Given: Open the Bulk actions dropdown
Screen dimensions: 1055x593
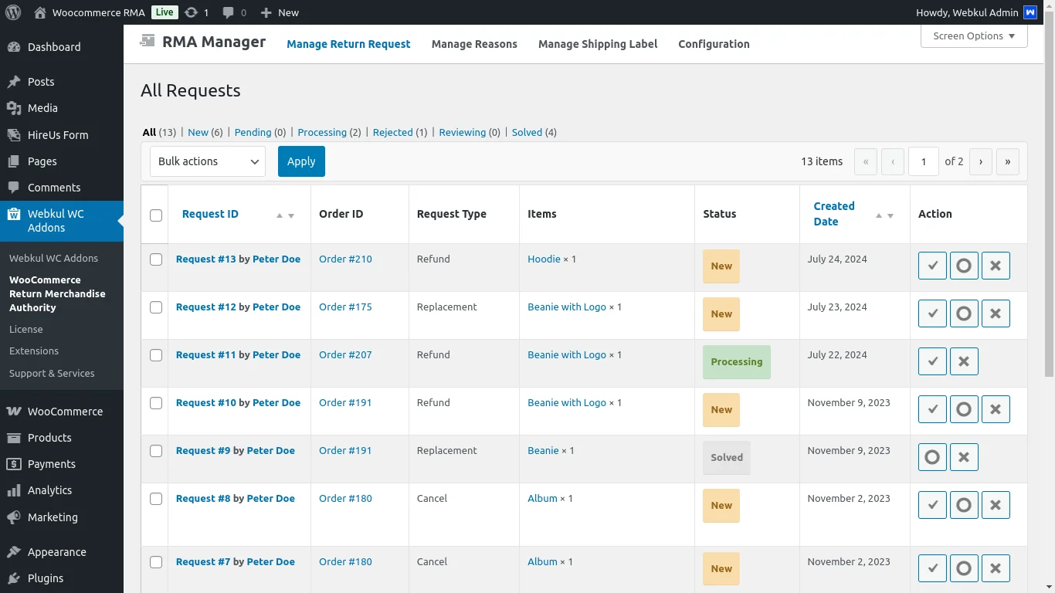Looking at the screenshot, I should coord(207,161).
